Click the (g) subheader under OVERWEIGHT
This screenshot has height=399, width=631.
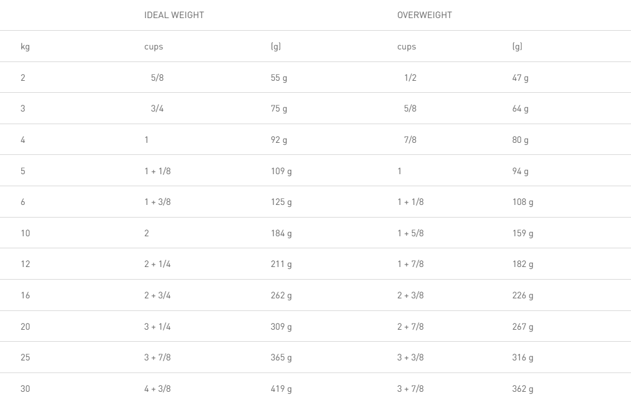coord(517,46)
